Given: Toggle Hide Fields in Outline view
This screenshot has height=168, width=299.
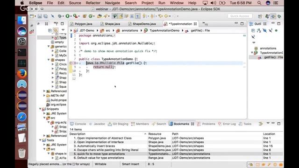Looking at the screenshot, I should tap(265, 30).
